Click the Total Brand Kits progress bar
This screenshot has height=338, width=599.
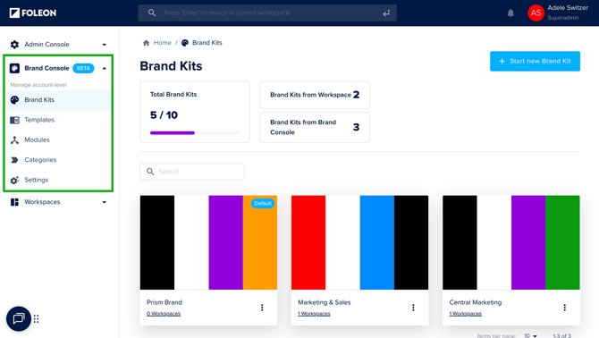point(195,133)
